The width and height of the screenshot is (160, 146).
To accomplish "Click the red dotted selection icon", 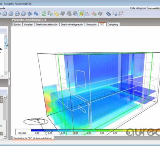I will click(121, 14).
